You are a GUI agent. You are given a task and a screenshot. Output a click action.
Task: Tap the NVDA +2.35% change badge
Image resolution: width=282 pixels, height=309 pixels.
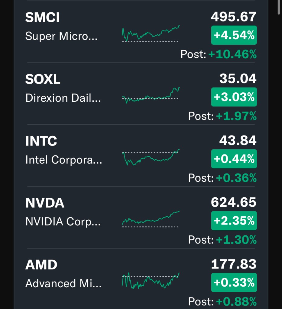(x=234, y=221)
